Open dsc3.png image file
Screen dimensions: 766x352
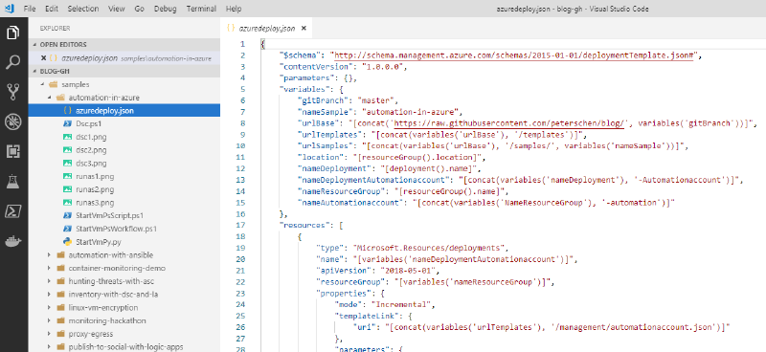(x=124, y=163)
